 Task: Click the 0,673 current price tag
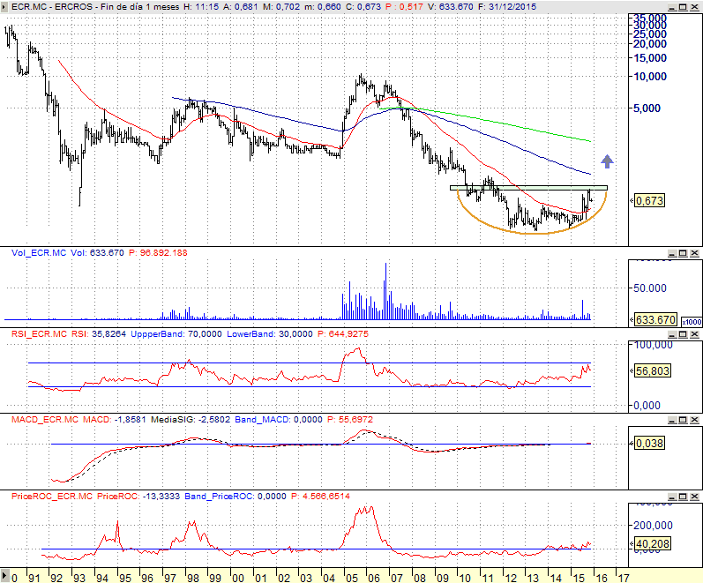pos(648,201)
